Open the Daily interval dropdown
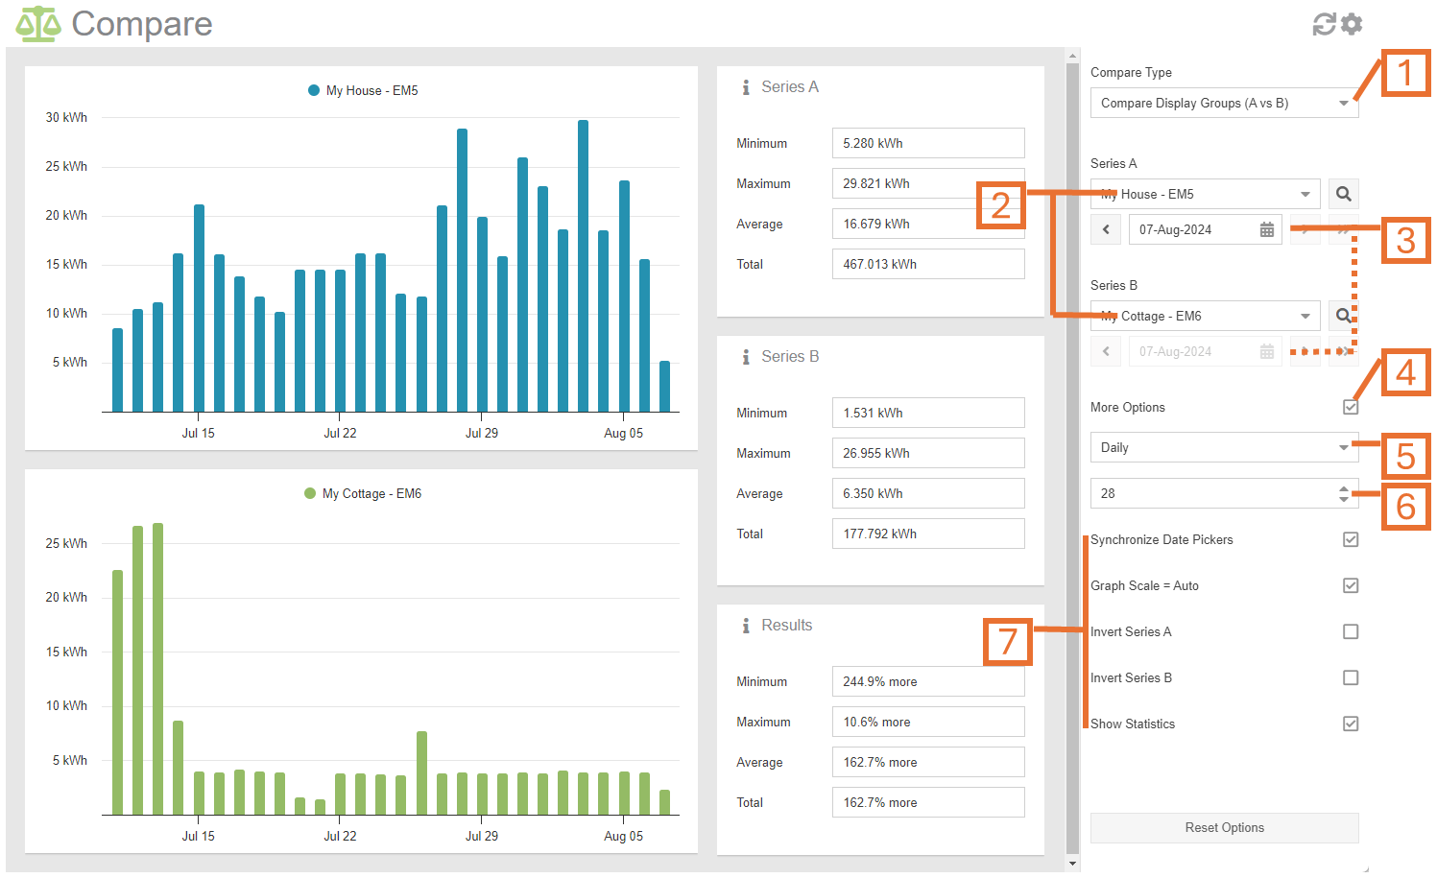Screen dimensions: 1437x878 click(x=1225, y=447)
